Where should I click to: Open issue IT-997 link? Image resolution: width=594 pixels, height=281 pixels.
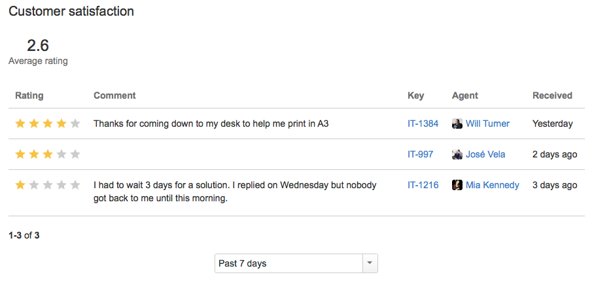click(420, 154)
